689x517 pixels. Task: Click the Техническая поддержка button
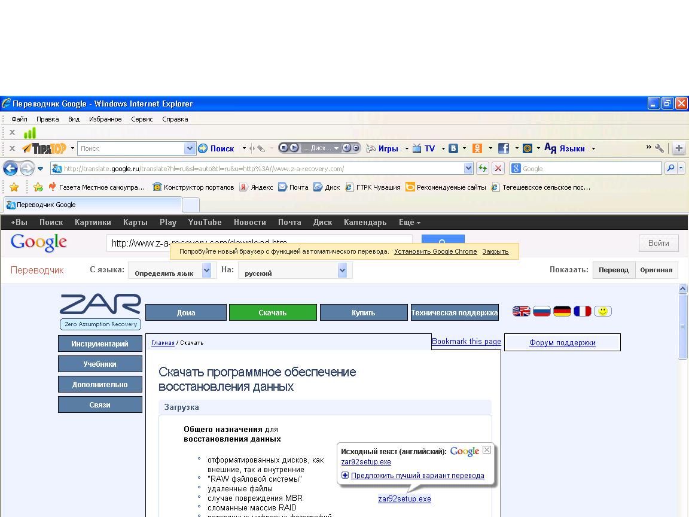pyautogui.click(x=455, y=312)
